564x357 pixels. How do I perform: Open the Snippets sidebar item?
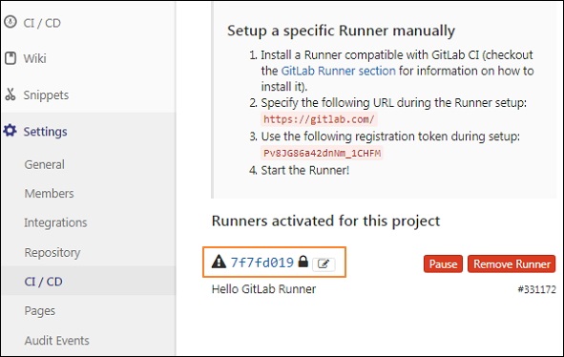tap(46, 95)
